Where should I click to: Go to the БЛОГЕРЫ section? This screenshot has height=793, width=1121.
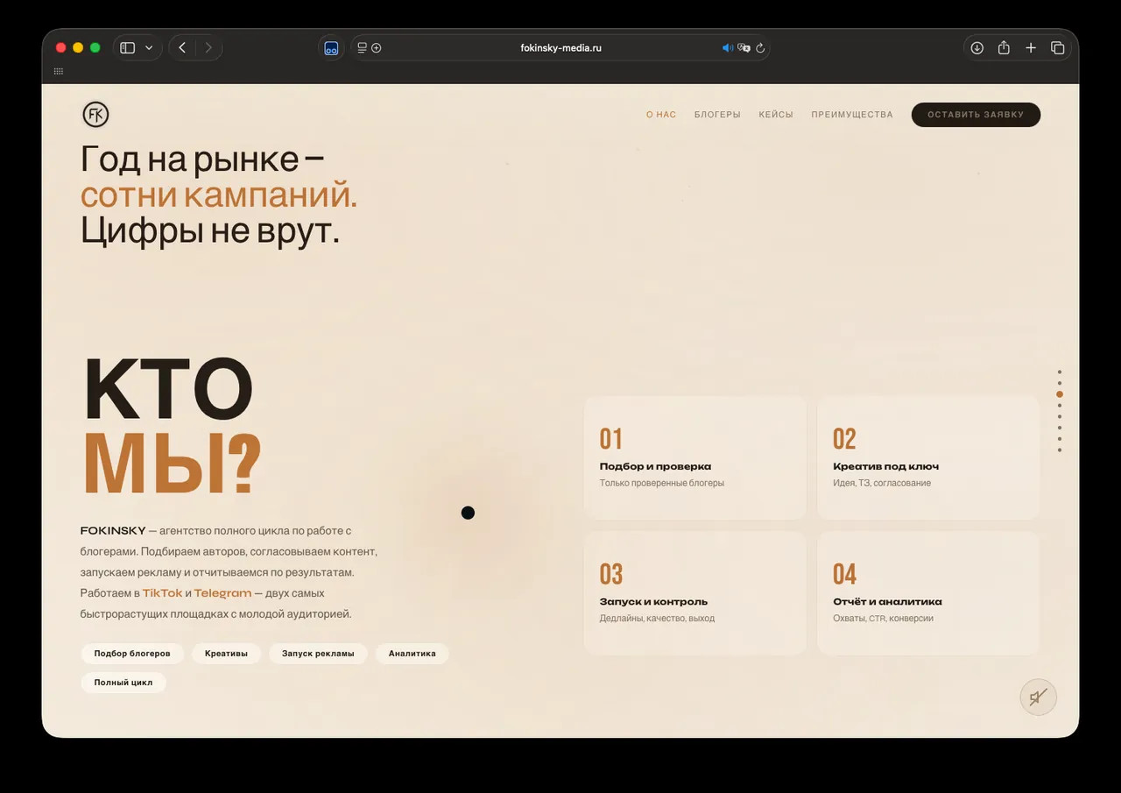(717, 115)
